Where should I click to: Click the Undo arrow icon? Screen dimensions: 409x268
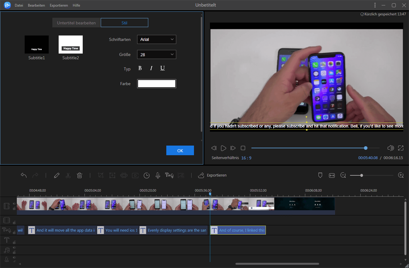pyautogui.click(x=24, y=175)
